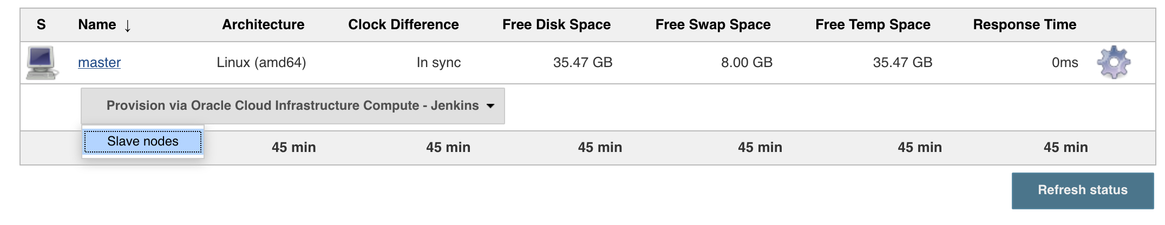
Task: Sort by Name column header
Action: [x=97, y=25]
